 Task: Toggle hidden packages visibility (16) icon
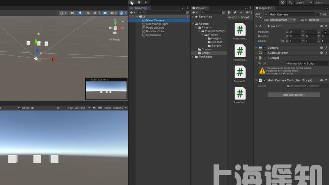(249, 13)
